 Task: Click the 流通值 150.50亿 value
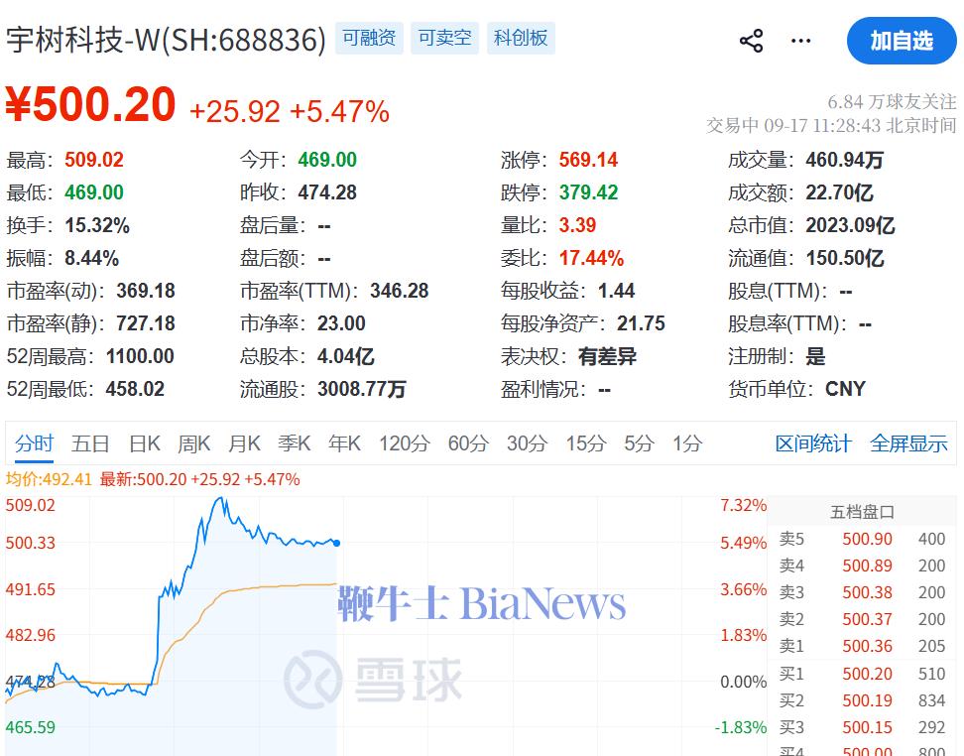[845, 258]
